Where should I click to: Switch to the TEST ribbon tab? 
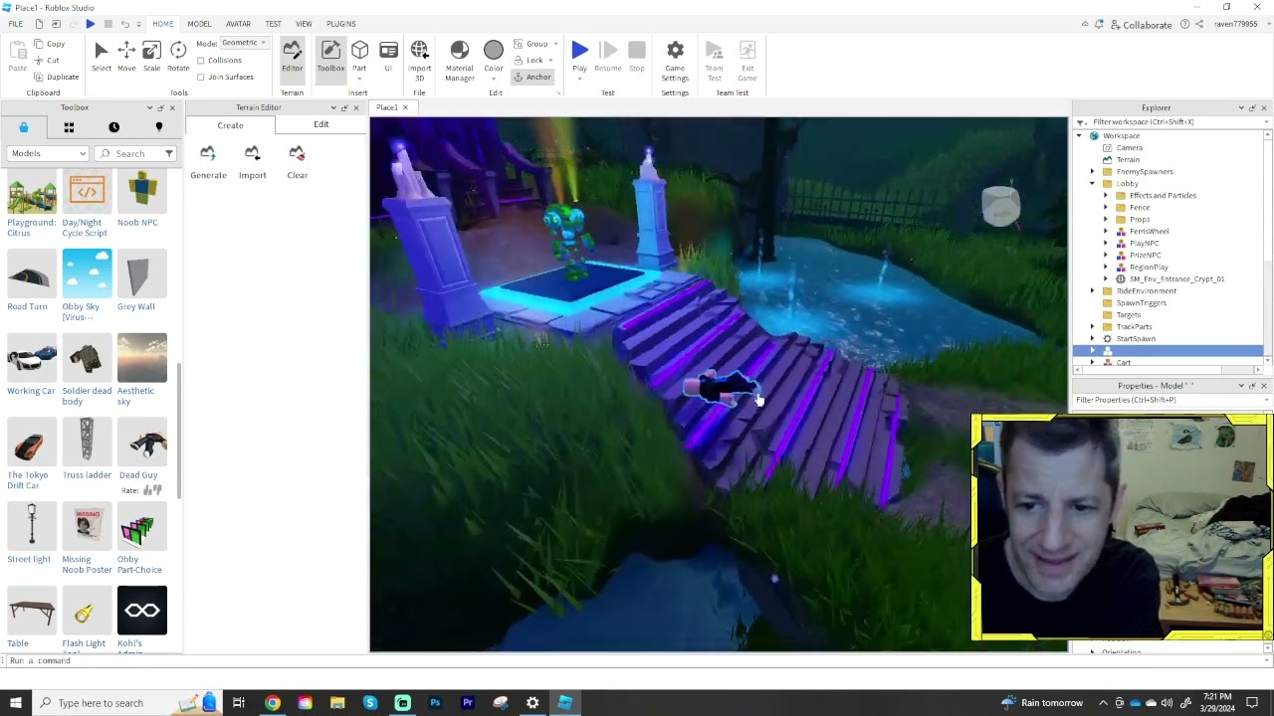point(273,23)
